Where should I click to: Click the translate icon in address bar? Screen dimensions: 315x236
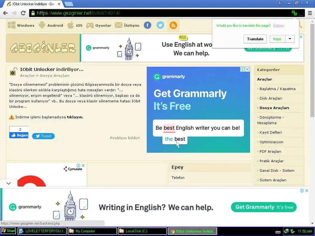point(294,13)
